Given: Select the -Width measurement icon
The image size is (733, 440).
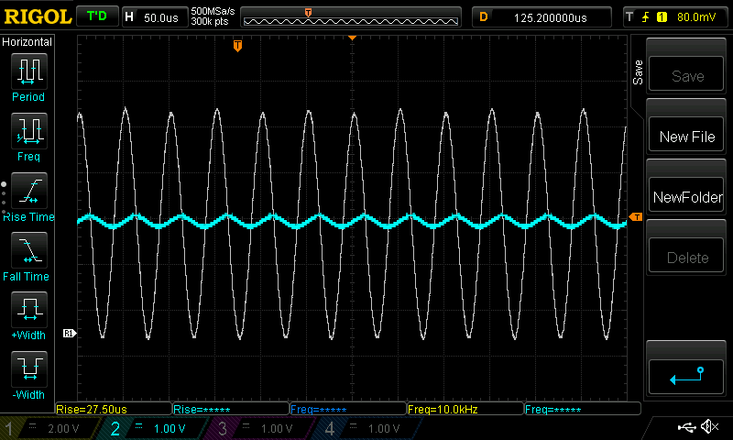Looking at the screenshot, I should (x=27, y=369).
